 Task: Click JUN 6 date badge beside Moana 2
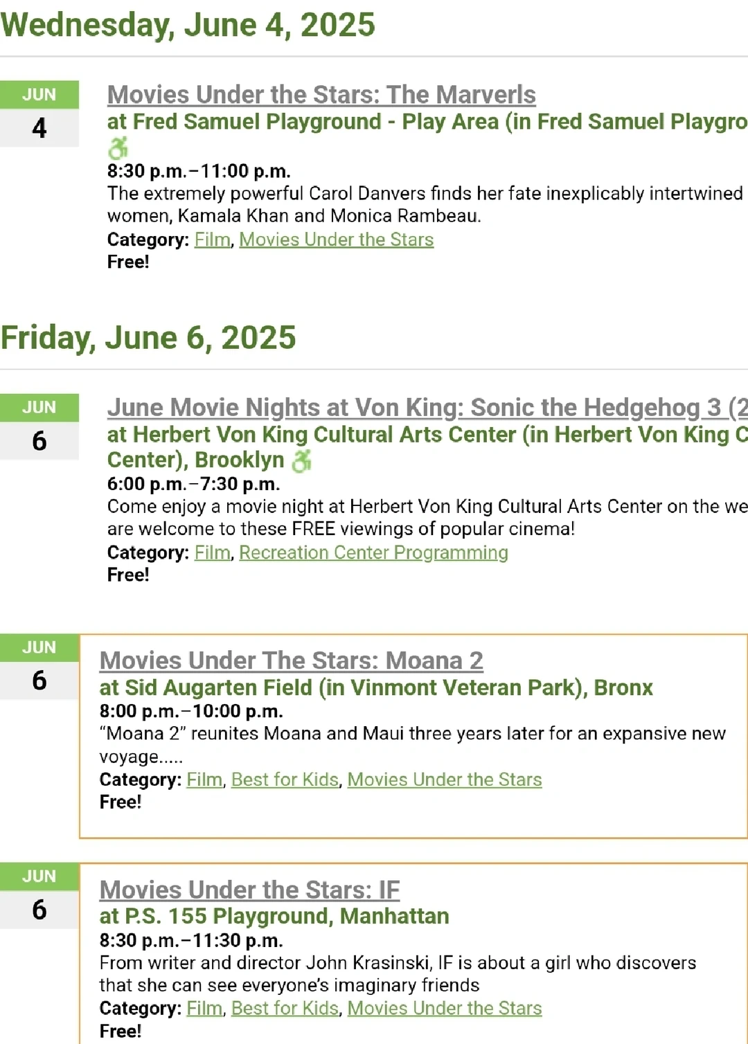pos(39,666)
